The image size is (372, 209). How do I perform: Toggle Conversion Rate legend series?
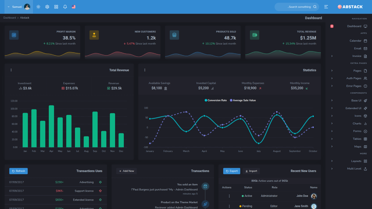click(216, 100)
